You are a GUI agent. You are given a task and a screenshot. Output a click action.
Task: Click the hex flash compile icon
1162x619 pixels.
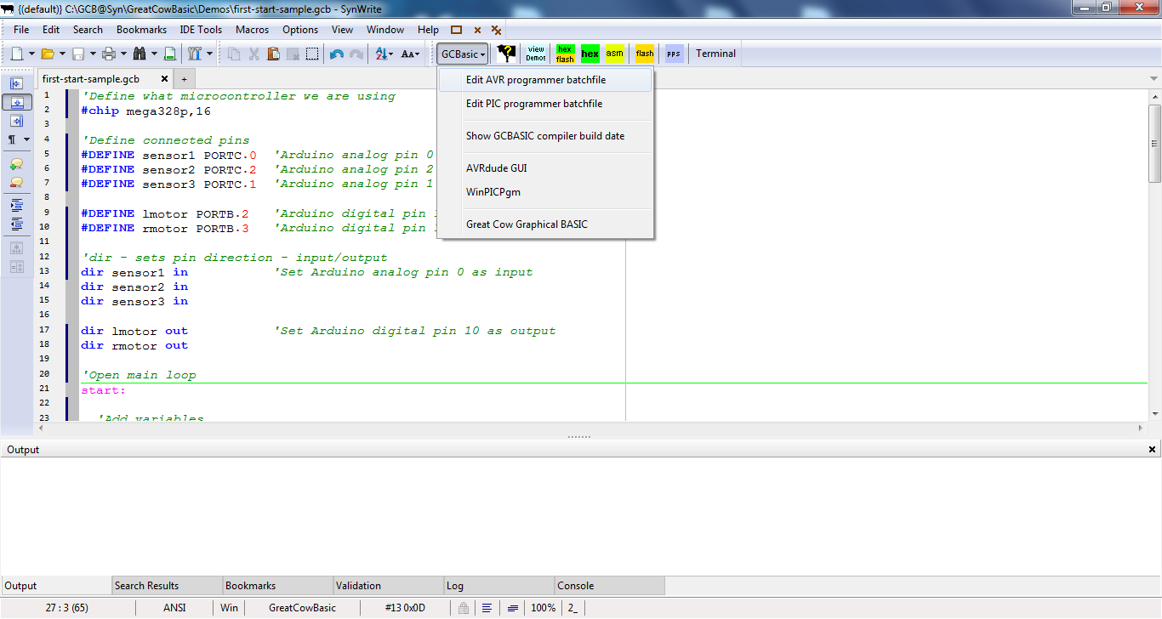pos(564,53)
